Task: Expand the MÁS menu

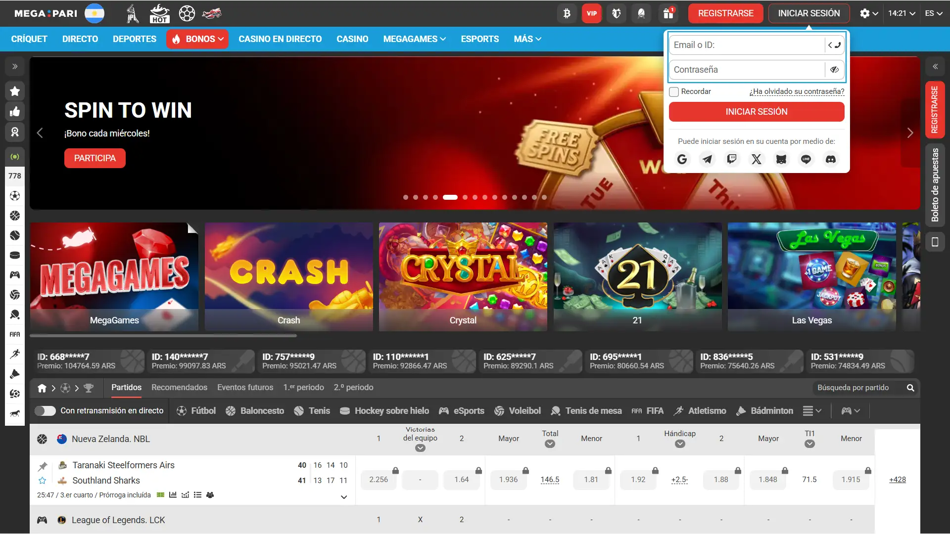Action: (x=527, y=39)
